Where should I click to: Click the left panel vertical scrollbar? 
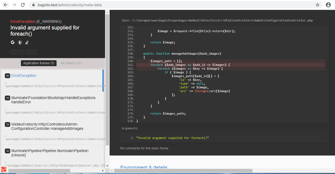(107, 80)
